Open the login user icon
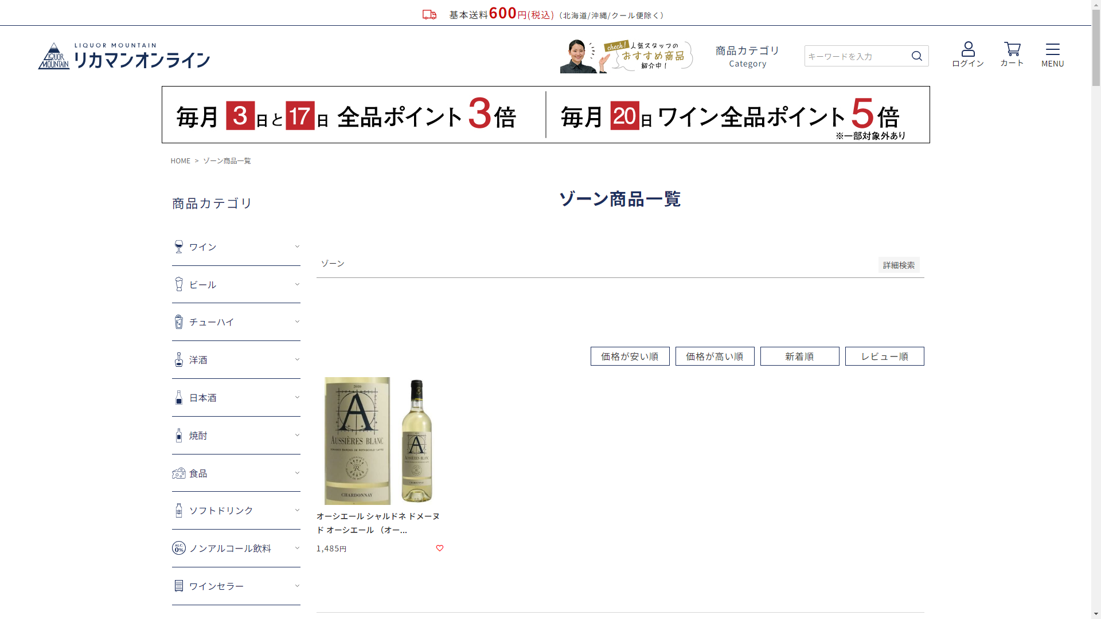Image resolution: width=1101 pixels, height=619 pixels. (968, 49)
